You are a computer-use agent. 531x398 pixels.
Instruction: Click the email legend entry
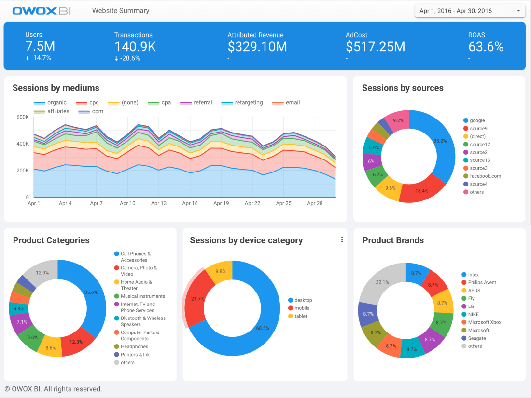[286, 103]
